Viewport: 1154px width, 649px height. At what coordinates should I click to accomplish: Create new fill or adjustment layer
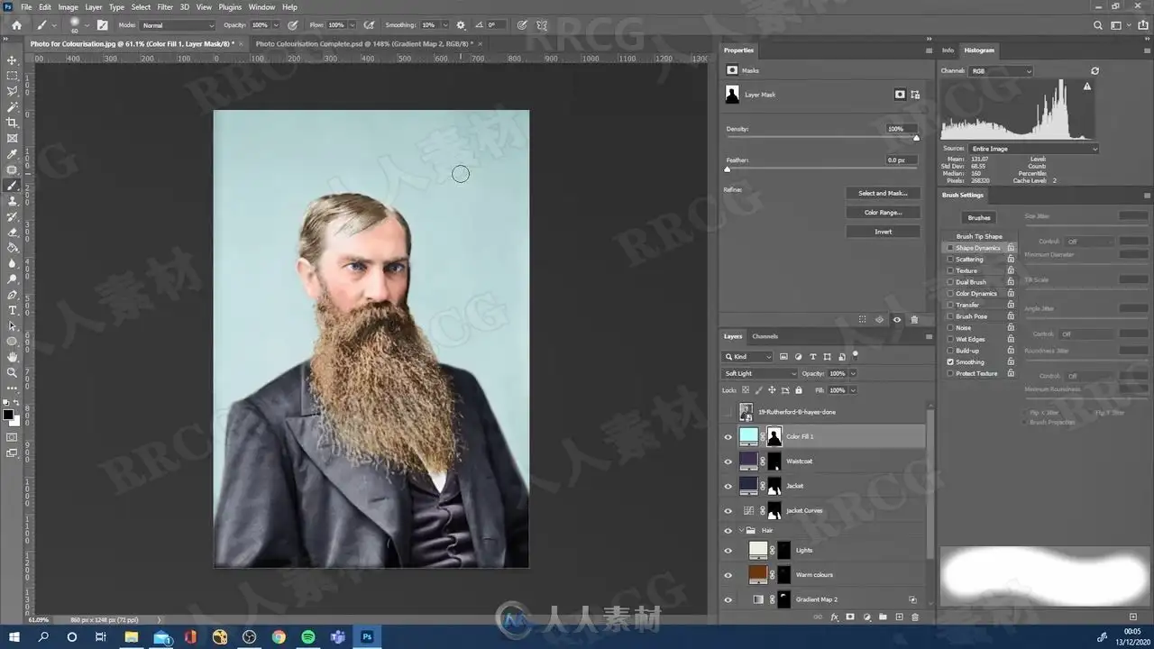866,617
